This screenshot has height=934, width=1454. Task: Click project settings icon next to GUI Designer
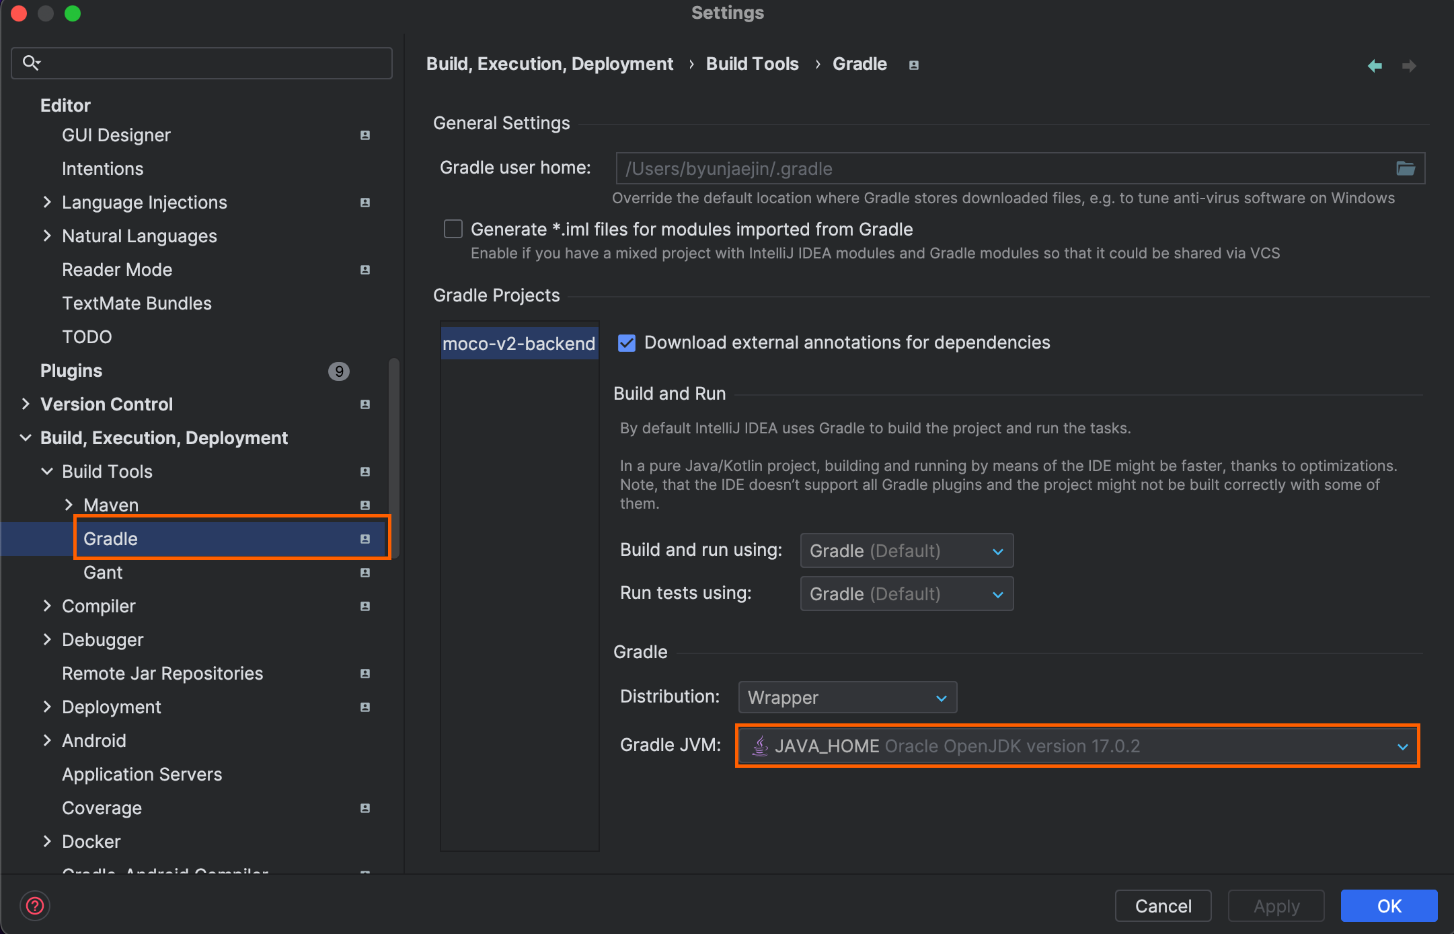click(365, 135)
